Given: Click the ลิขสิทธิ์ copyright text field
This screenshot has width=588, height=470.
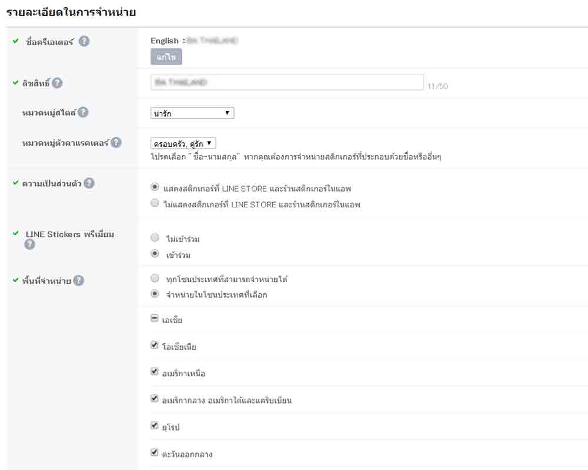Looking at the screenshot, I should coord(287,82).
